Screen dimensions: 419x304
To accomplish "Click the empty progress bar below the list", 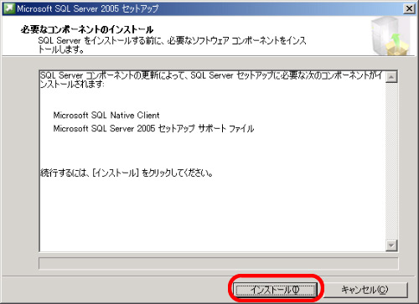I will pyautogui.click(x=218, y=263).
